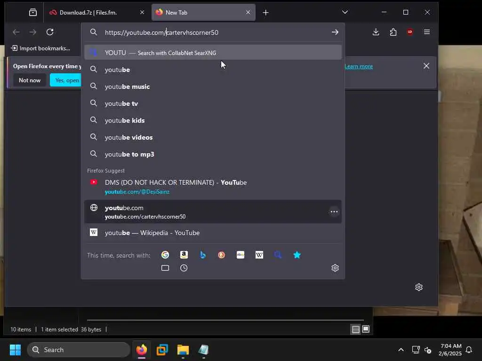This screenshot has height=361, width=482.
Task: Open a new tab with plus button
Action: 266,13
